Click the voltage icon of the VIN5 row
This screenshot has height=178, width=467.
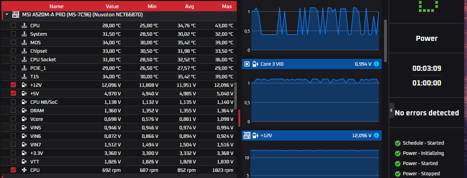click(x=24, y=127)
